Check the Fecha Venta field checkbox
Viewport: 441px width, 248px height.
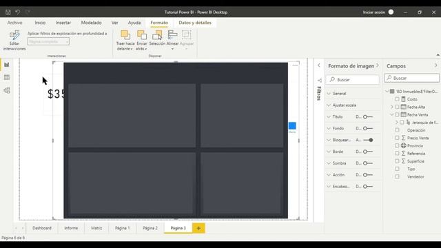(x=397, y=114)
